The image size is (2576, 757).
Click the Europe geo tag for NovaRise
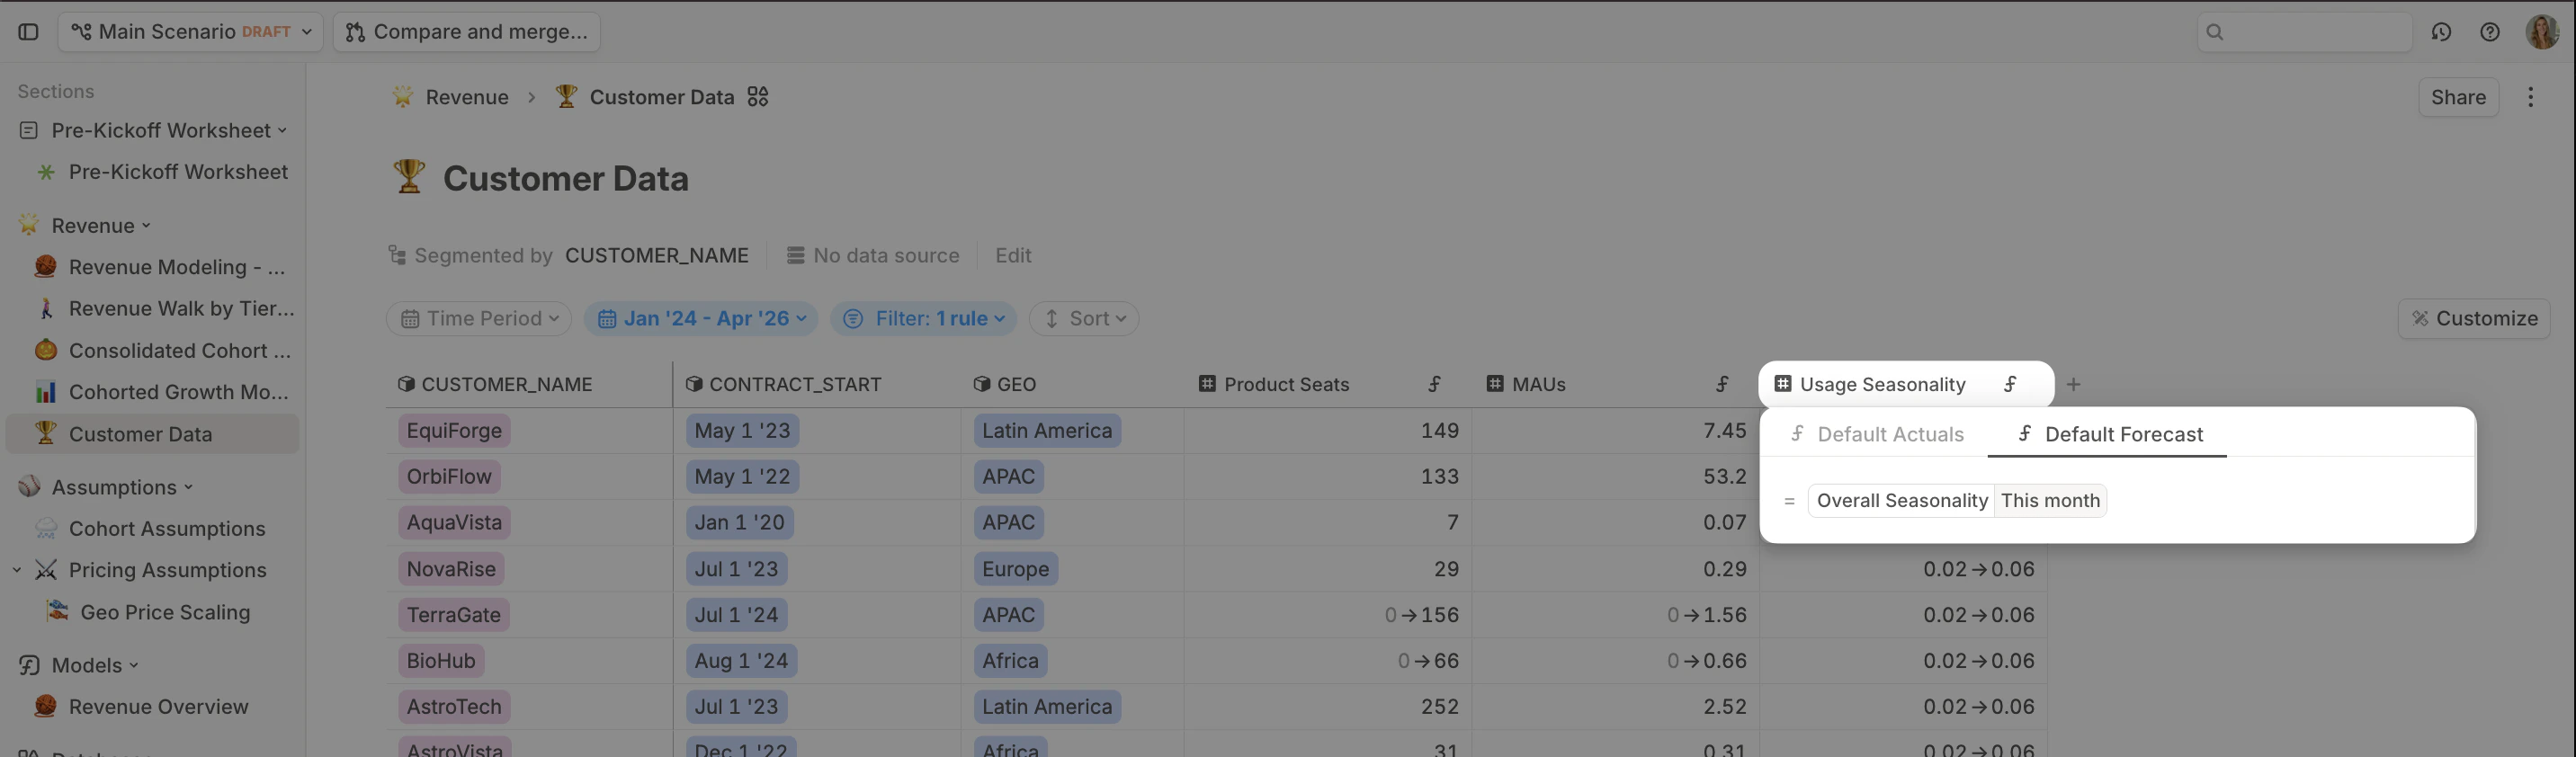tap(1015, 569)
